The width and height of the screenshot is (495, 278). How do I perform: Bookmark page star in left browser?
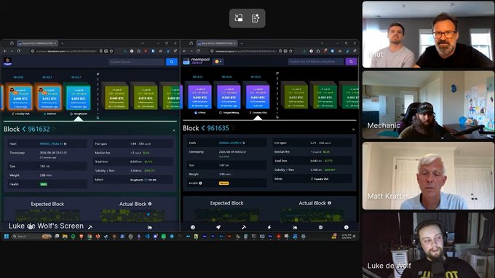pyautogui.click(x=111, y=51)
